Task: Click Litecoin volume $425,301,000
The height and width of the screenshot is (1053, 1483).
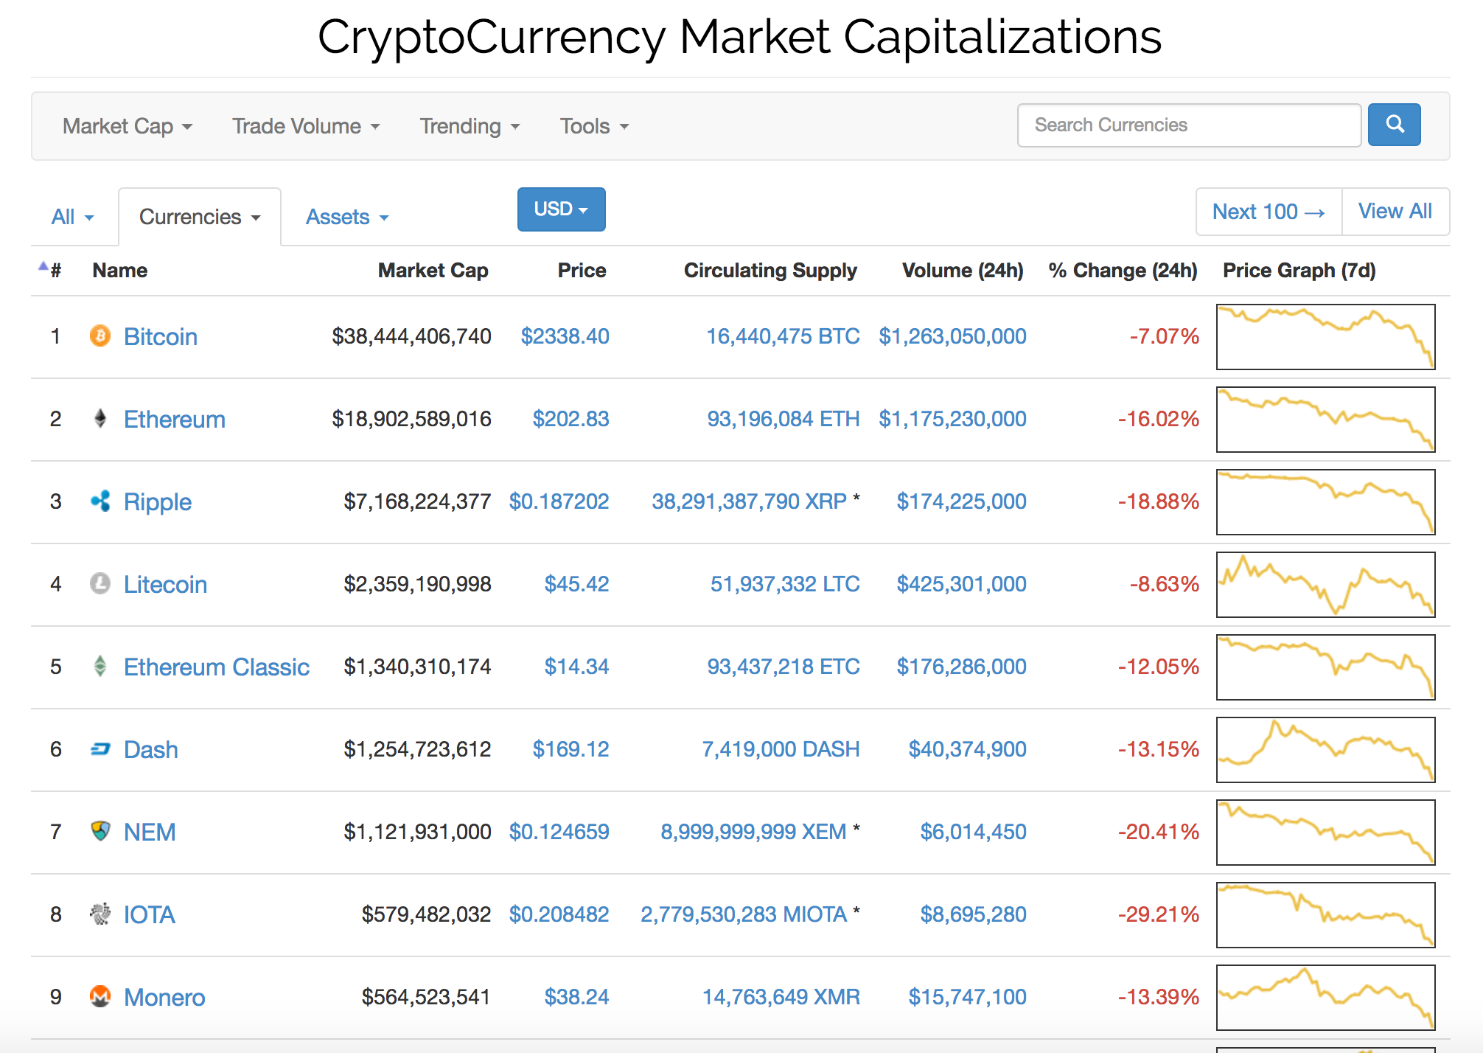Action: (x=961, y=584)
